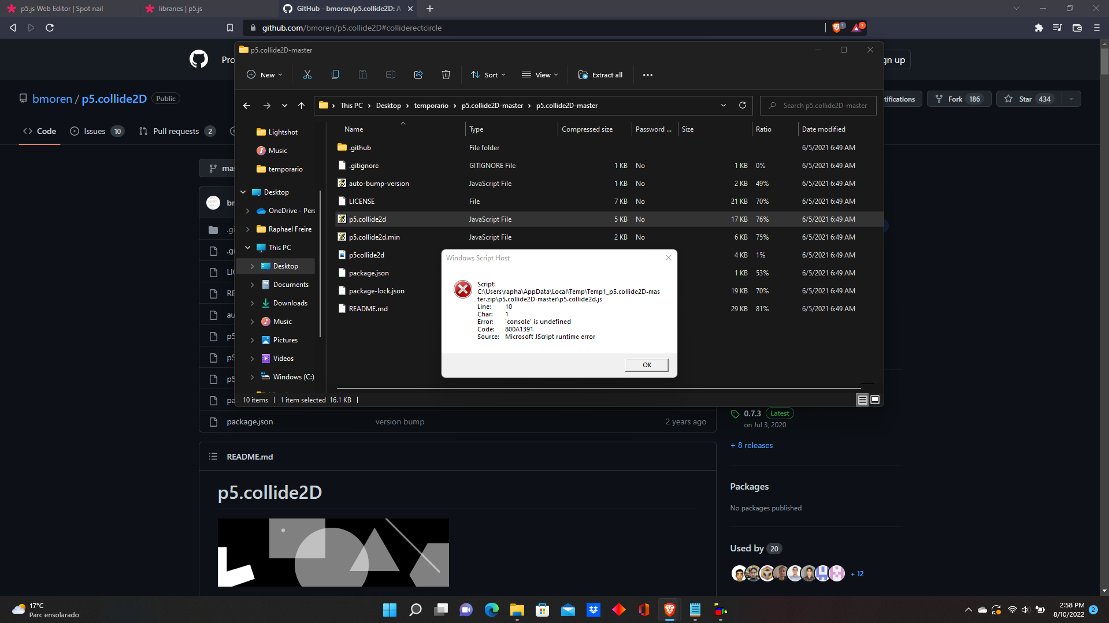Reload the browser page
The image size is (1109, 623).
coord(50,28)
